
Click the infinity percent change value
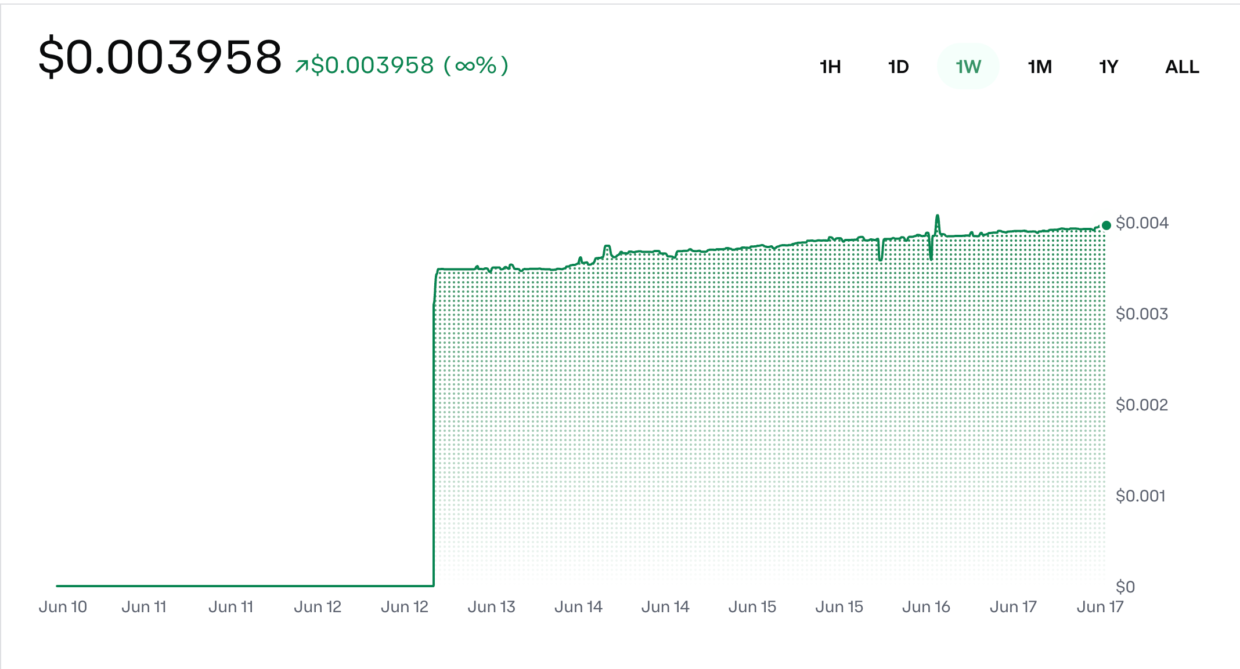tap(476, 65)
